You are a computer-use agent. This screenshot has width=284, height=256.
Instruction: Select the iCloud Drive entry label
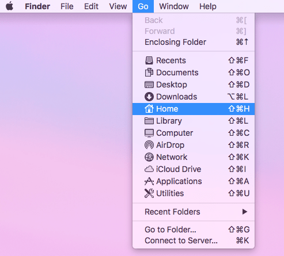click(179, 169)
